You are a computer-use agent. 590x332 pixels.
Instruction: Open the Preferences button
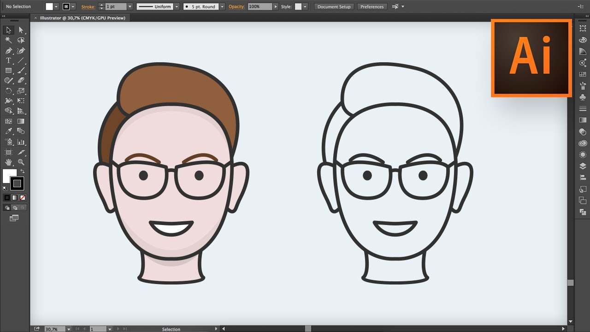372,7
